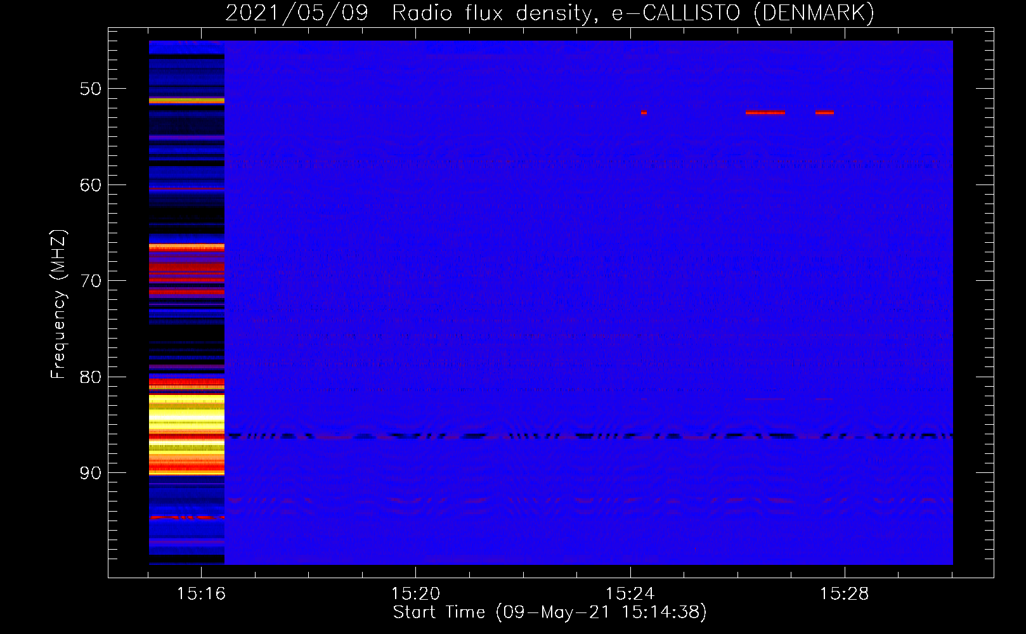Click the 70 MHz frequency tick label
The height and width of the screenshot is (634, 1026).
point(90,281)
